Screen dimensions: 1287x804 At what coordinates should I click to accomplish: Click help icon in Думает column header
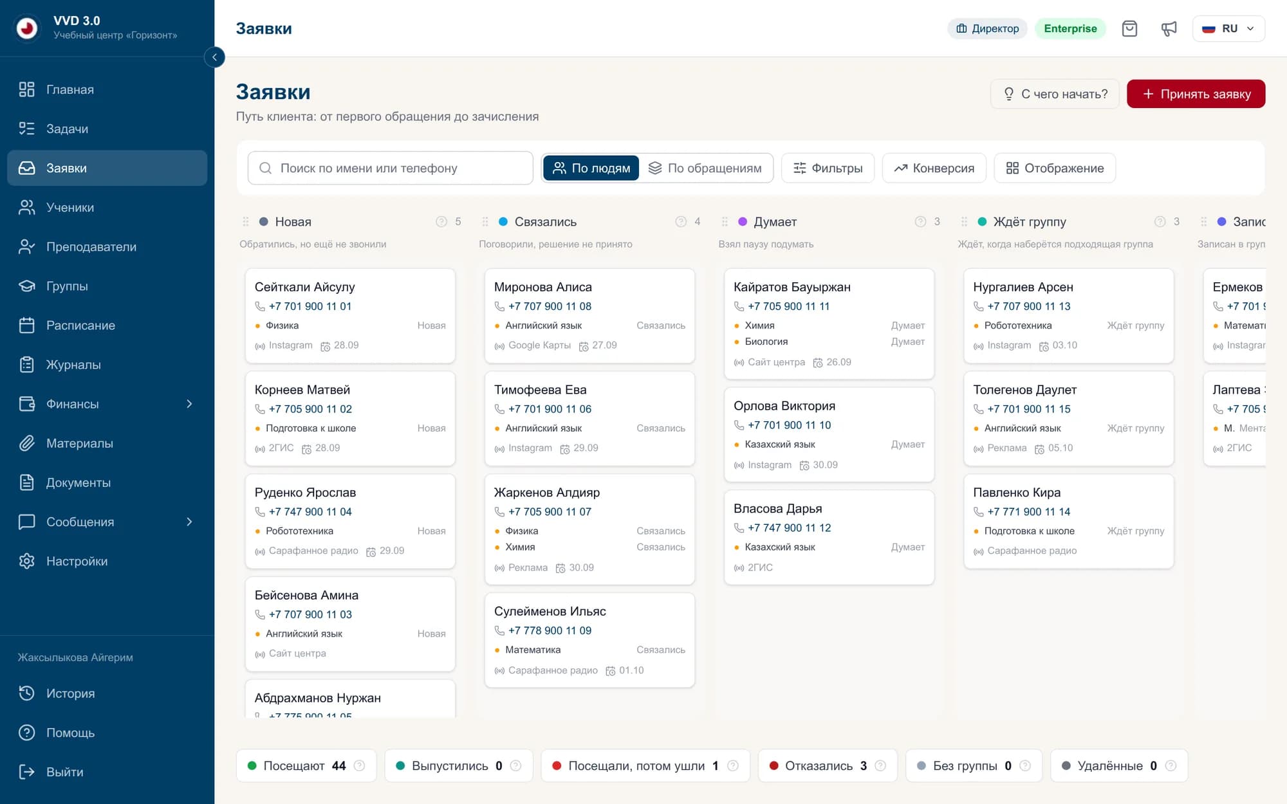tap(920, 221)
